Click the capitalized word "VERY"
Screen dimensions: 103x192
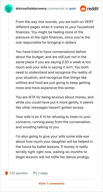[x=89, y=22]
